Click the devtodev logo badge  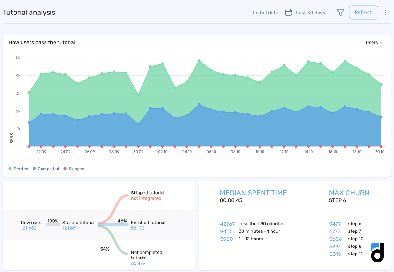[x=377, y=252]
